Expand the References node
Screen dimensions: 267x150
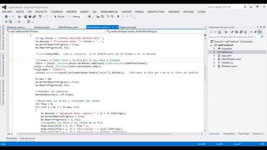tap(214, 52)
